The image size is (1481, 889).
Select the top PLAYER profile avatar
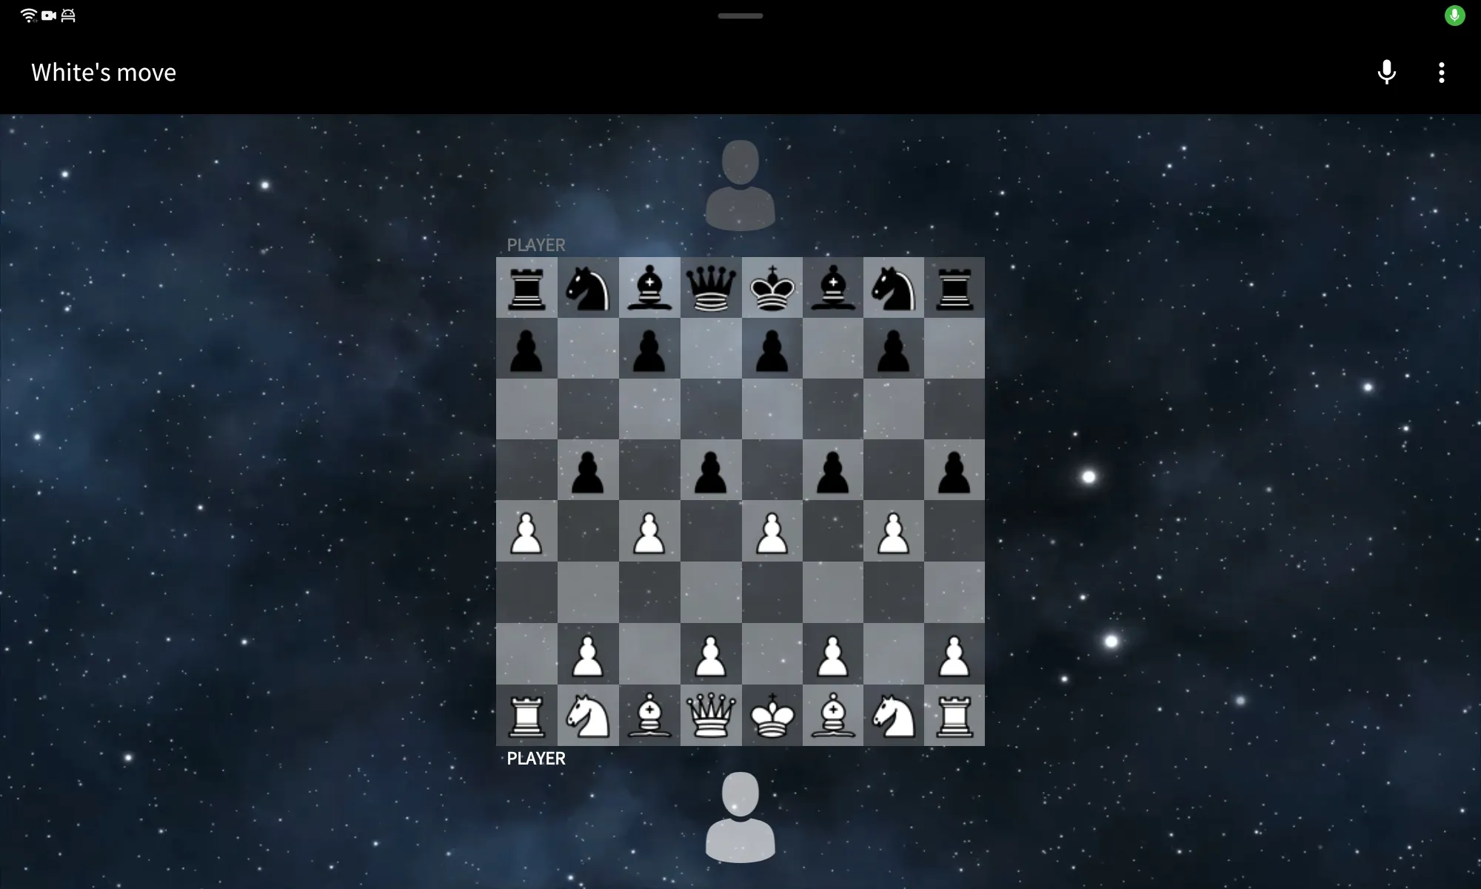point(740,185)
